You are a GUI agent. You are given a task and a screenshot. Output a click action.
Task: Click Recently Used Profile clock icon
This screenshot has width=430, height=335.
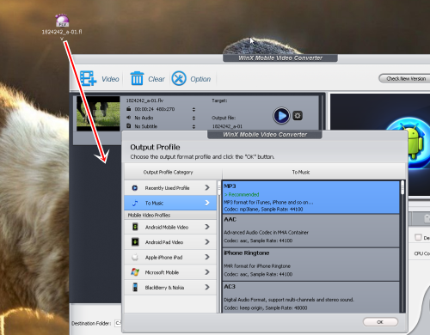pos(135,188)
